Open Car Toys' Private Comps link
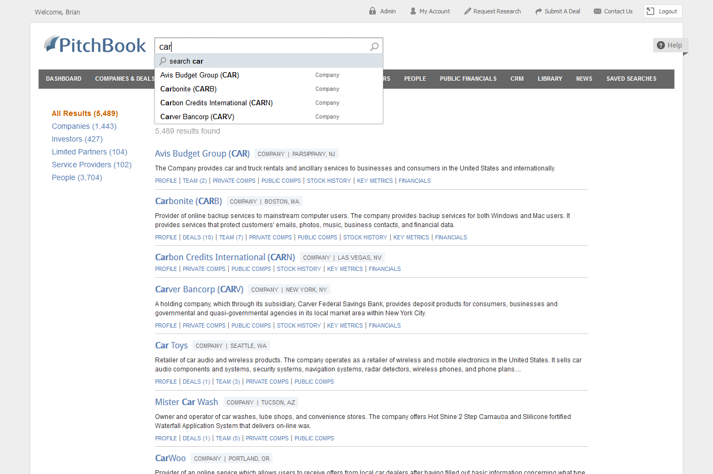This screenshot has width=713, height=474. (x=267, y=382)
